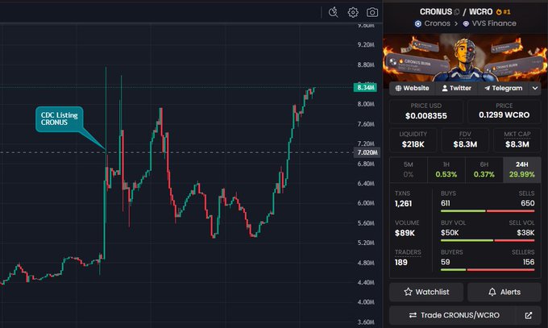Click the fire #1 trending badge

point(503,12)
